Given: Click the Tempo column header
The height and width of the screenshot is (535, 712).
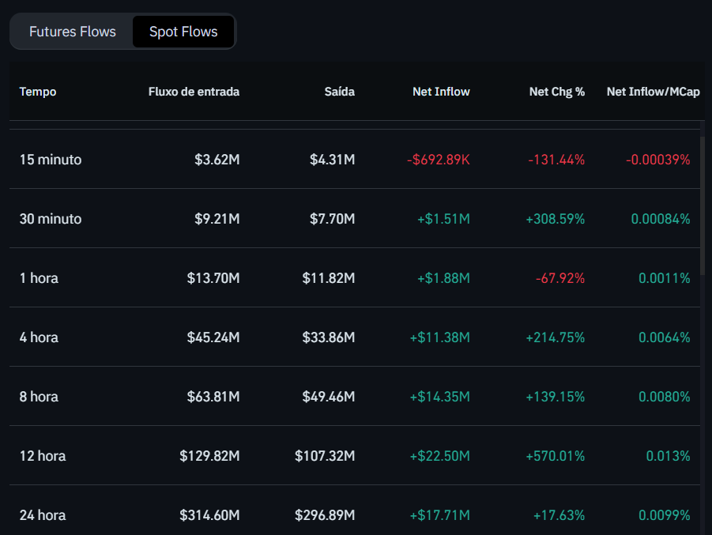Looking at the screenshot, I should click(38, 92).
